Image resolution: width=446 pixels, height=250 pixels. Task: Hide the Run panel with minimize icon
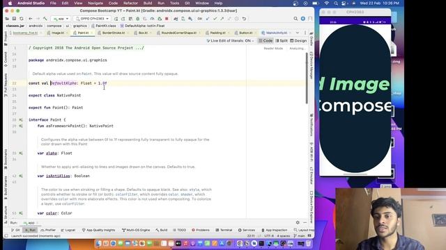pos(305,223)
